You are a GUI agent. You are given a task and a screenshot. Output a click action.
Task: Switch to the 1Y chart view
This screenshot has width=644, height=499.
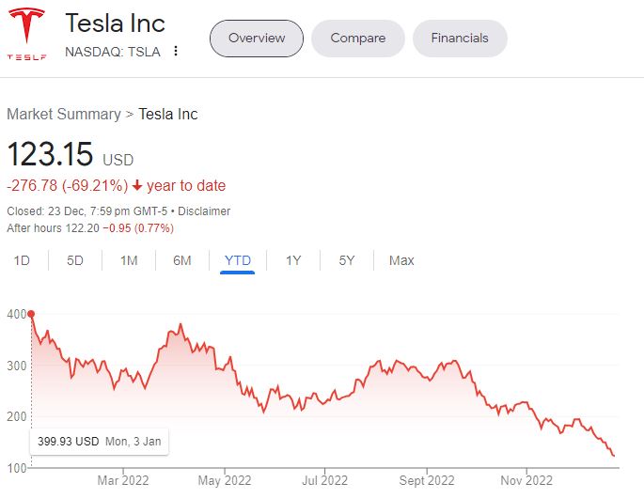[293, 260]
